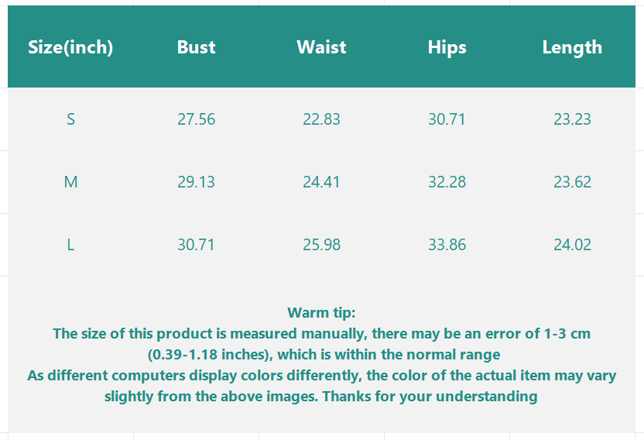The height and width of the screenshot is (440, 644).
Task: Click the 27.56 bust value
Action: click(x=196, y=119)
